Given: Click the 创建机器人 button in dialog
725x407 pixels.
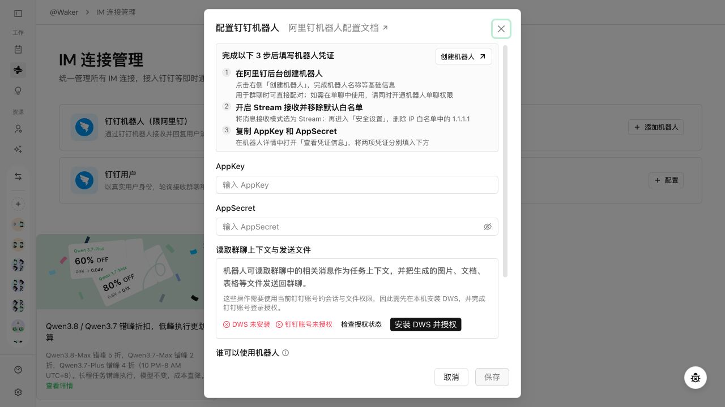Looking at the screenshot, I should coord(463,57).
